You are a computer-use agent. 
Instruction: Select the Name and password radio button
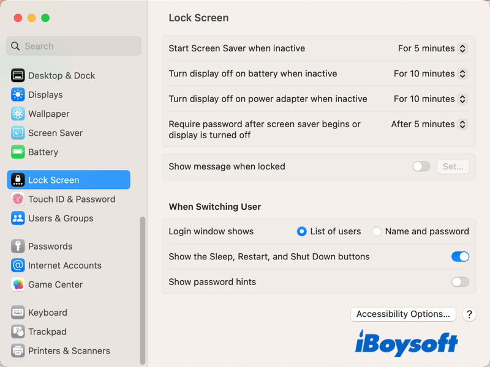tap(377, 231)
